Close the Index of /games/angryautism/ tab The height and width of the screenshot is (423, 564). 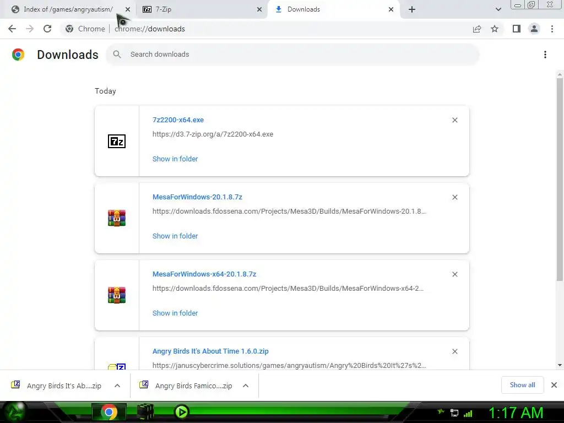click(128, 9)
